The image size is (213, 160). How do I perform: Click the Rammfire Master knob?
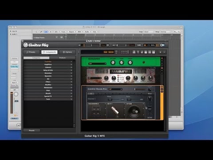point(106,78)
